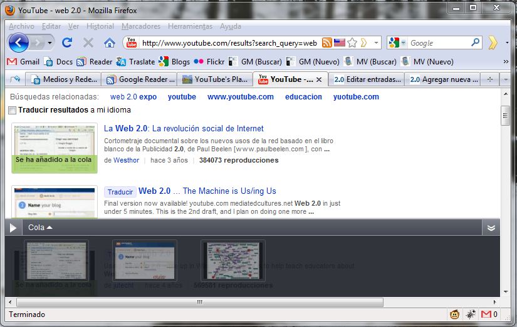This screenshot has height=327, width=517.
Task: Open the Flickr bookmark
Action: pos(209,61)
